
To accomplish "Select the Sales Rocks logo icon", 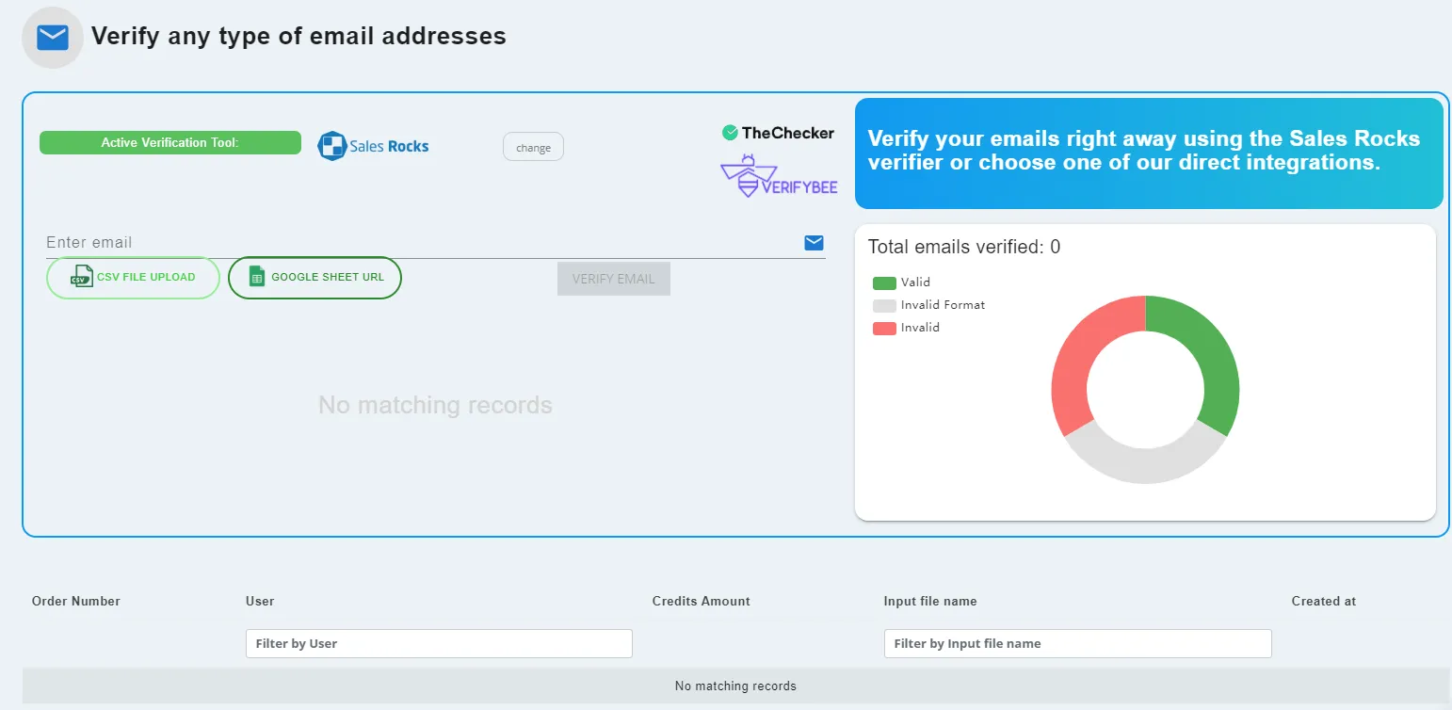I will click(331, 146).
